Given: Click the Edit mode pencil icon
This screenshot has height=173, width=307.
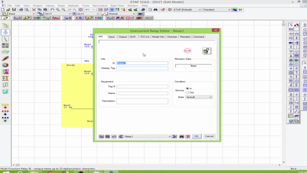Looking at the screenshot, I should pyautogui.click(x=5, y=18).
